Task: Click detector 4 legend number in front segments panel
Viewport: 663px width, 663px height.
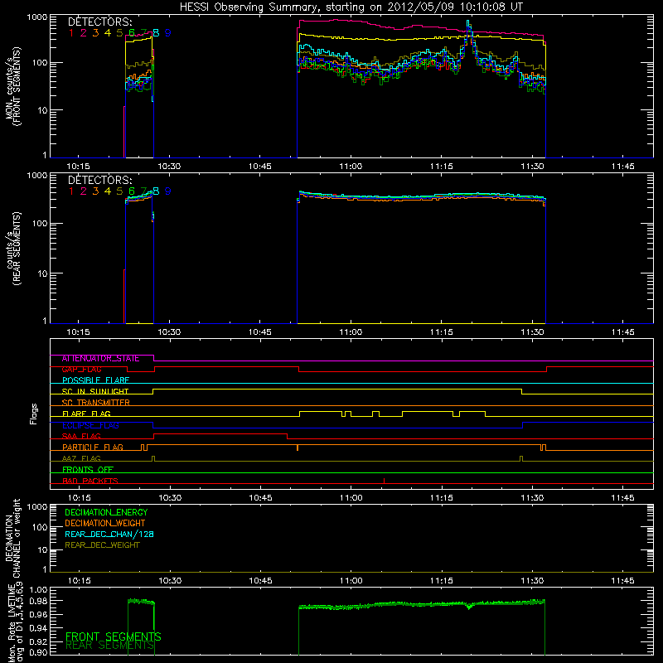Action: [108, 33]
